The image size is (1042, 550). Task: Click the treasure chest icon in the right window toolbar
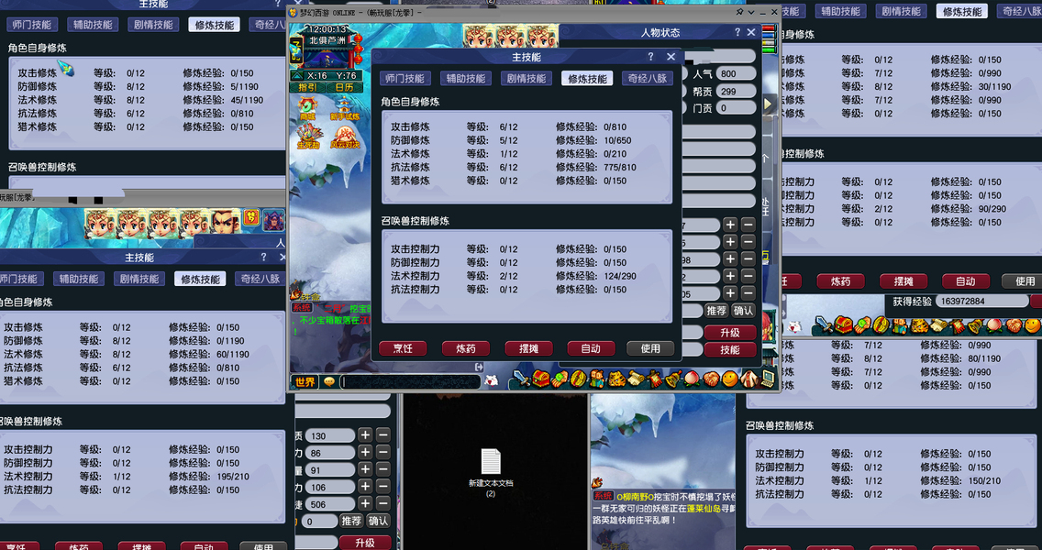[x=843, y=324]
